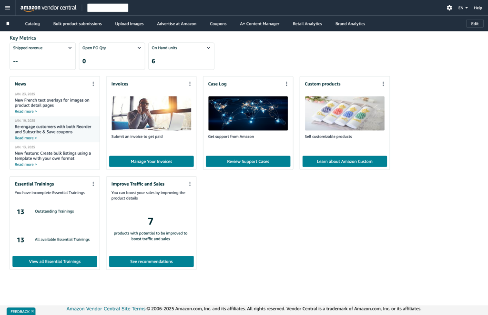Open Bulk product submissions

click(x=78, y=24)
